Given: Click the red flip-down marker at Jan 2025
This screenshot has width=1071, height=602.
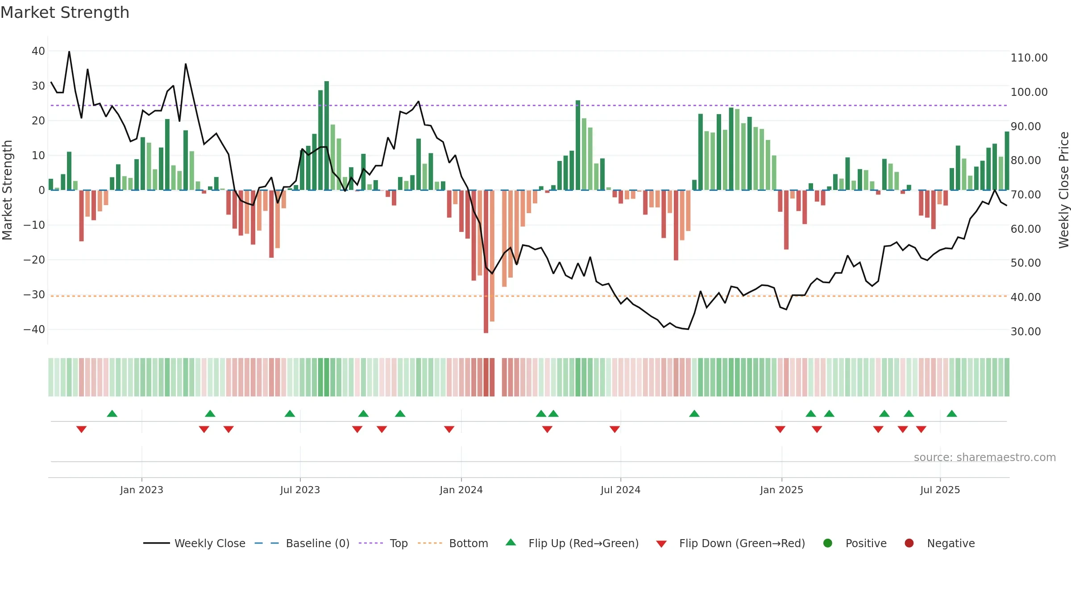Looking at the screenshot, I should pyautogui.click(x=780, y=429).
